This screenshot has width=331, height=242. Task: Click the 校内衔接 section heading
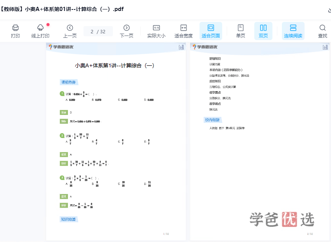point(212,120)
